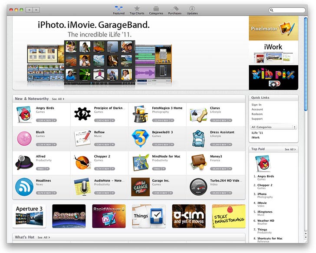Open the RapidWeaver 5 promo tile
This screenshot has width=316, height=253.
point(109,216)
